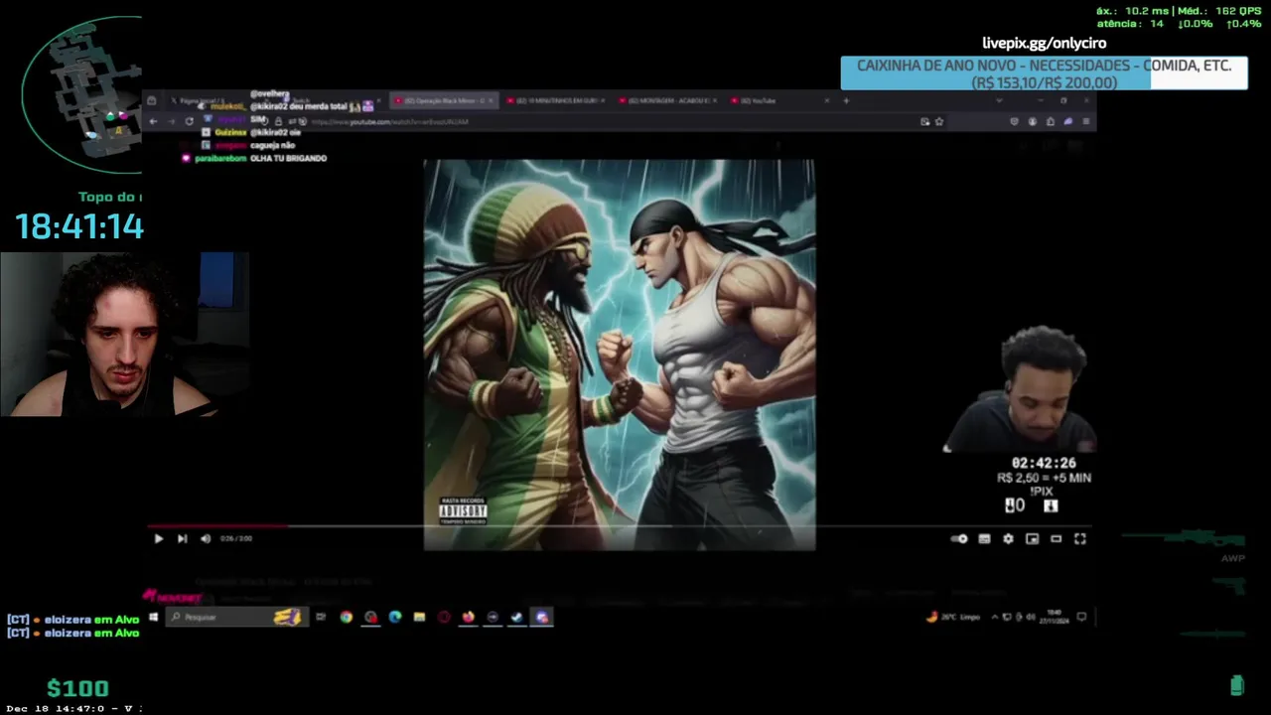The width and height of the screenshot is (1271, 715).
Task: Click the purple extension toolbar icon
Action: [x=1067, y=121]
